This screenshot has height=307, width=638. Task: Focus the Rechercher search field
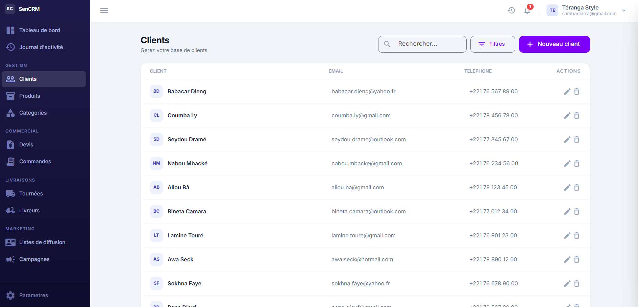422,44
